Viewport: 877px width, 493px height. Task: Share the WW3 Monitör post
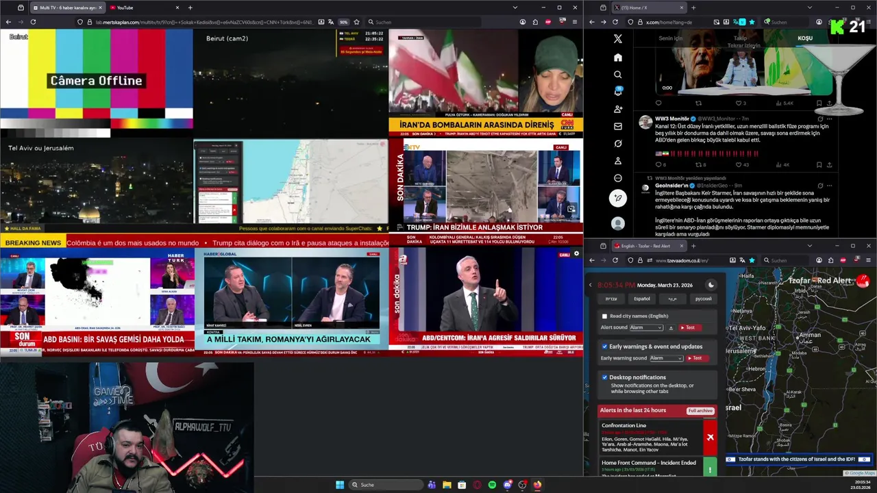click(829, 164)
